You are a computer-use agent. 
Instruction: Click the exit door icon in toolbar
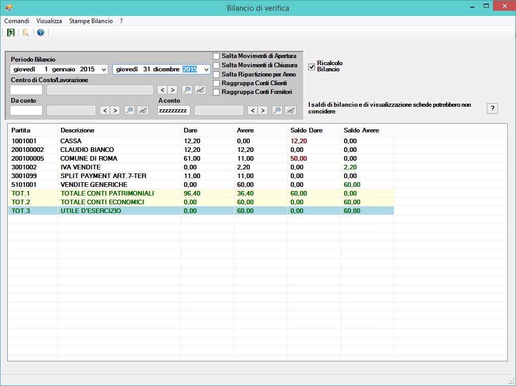(x=10, y=32)
